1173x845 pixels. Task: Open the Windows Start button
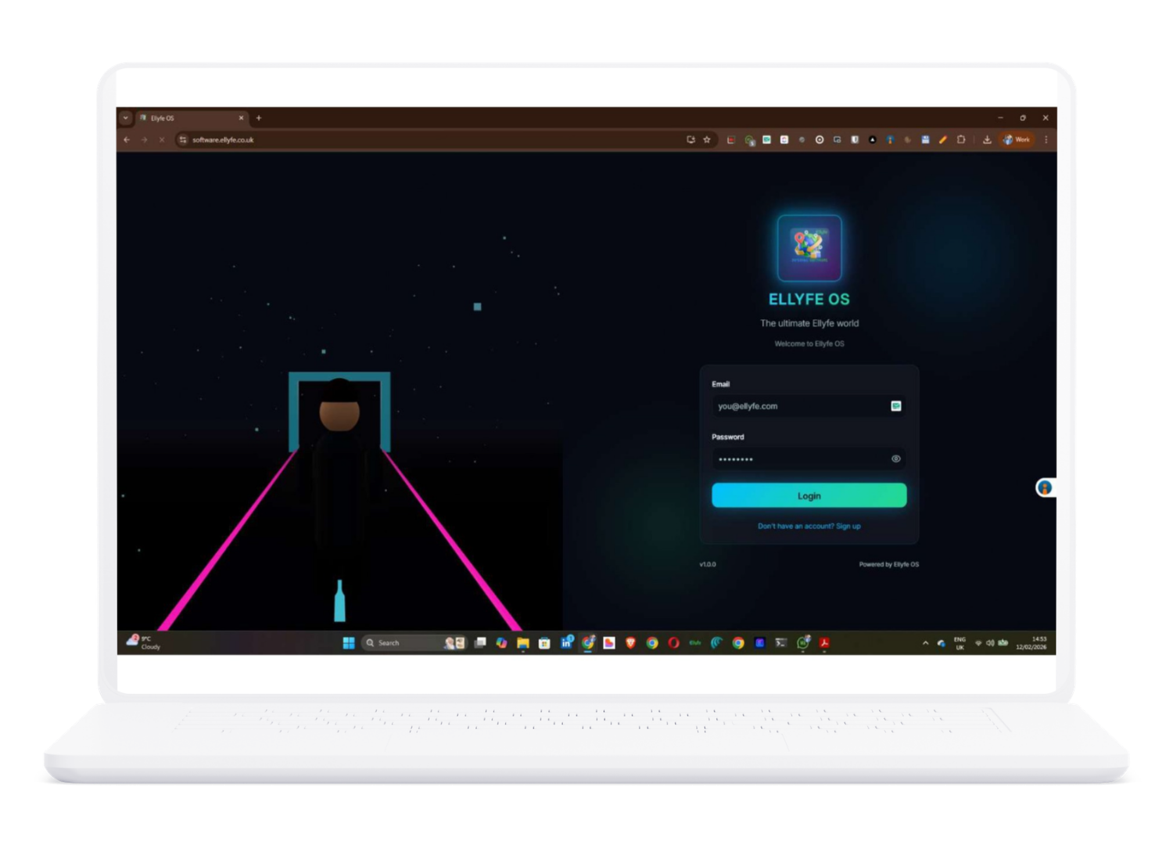(x=349, y=642)
